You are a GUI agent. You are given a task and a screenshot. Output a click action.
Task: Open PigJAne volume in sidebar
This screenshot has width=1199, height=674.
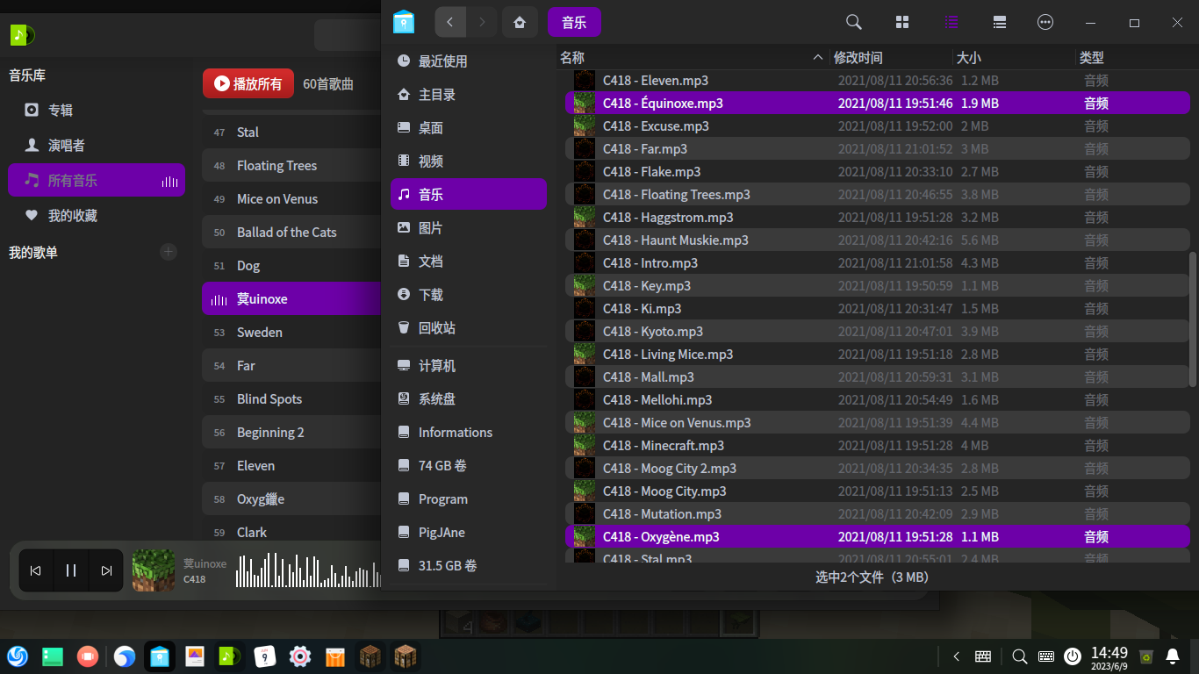[469, 533]
